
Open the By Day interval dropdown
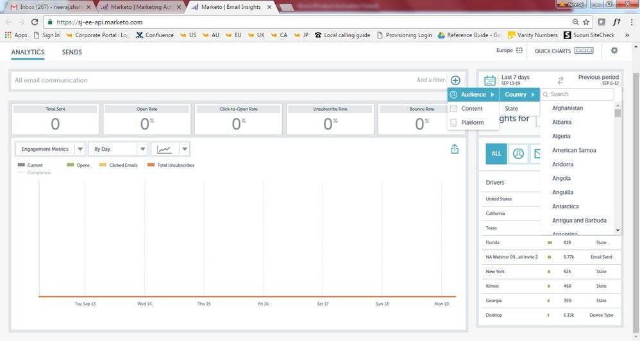pos(142,149)
